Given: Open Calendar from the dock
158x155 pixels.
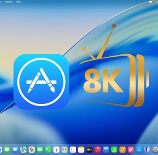Looking at the screenshot, I should click(x=56, y=149).
